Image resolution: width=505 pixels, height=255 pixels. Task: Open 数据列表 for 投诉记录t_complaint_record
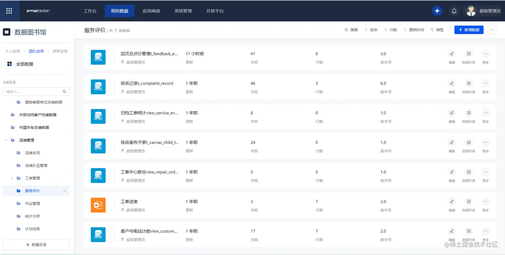(x=469, y=83)
